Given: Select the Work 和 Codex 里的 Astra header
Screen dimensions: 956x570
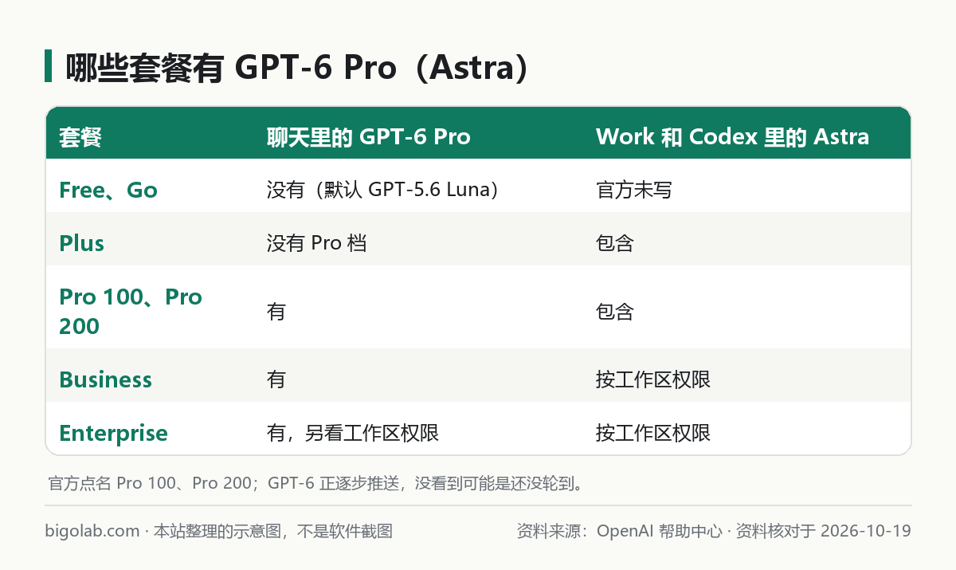Looking at the screenshot, I should click(732, 137).
